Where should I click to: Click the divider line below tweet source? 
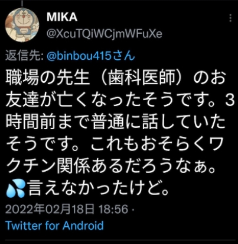120,240
